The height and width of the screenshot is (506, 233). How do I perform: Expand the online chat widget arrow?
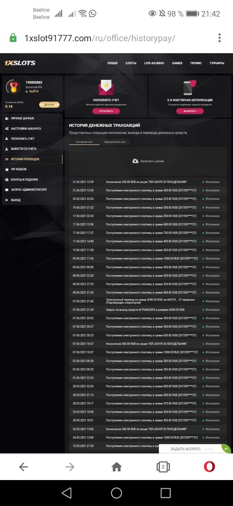[x=226, y=449]
